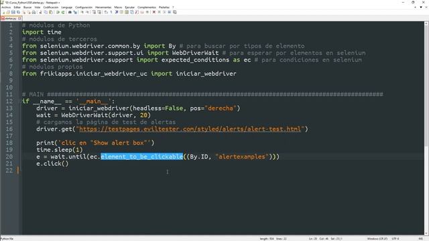Cut selection with the scissors icon
This screenshot has height=241, width=429.
pos(40,12)
